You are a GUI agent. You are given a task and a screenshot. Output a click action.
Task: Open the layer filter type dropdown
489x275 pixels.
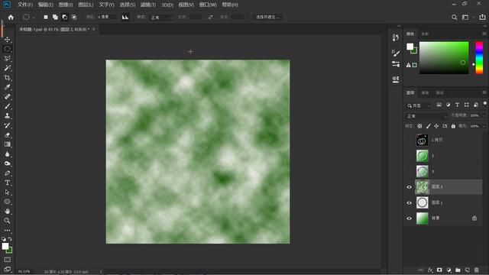click(x=419, y=105)
